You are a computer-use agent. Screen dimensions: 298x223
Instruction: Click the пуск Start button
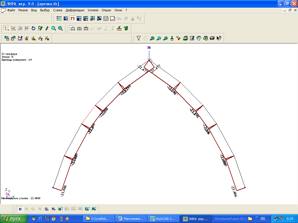pyautogui.click(x=14, y=219)
